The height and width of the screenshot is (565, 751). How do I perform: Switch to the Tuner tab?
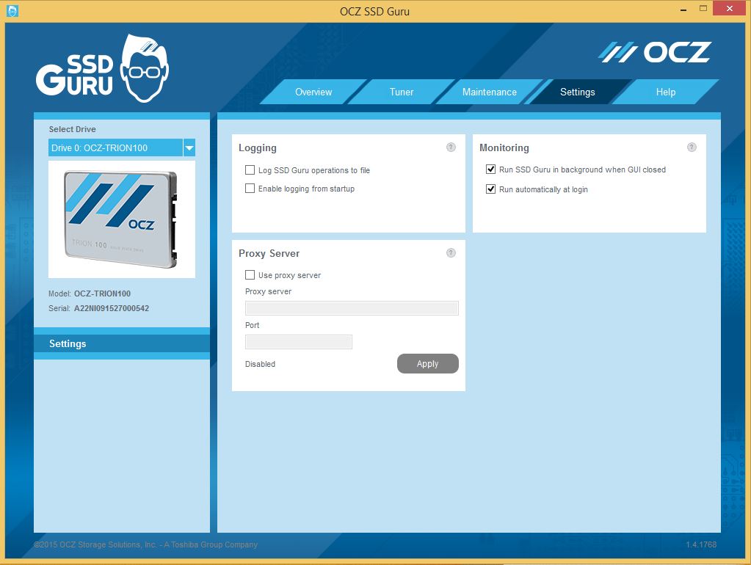point(402,92)
